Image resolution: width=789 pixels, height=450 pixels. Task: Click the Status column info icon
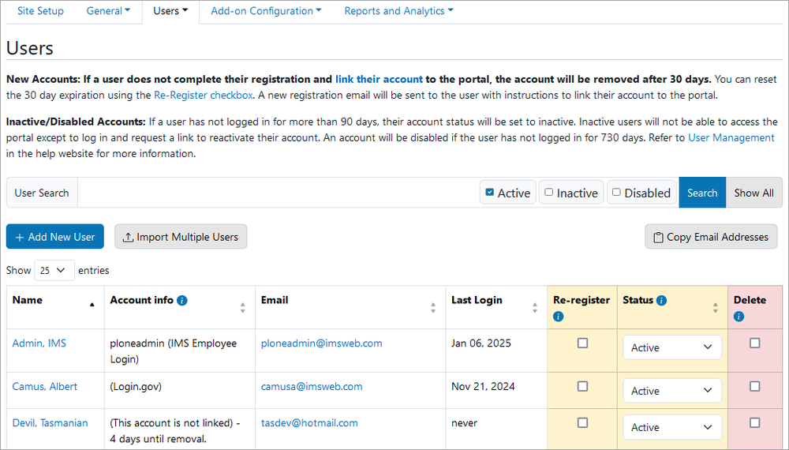662,301
